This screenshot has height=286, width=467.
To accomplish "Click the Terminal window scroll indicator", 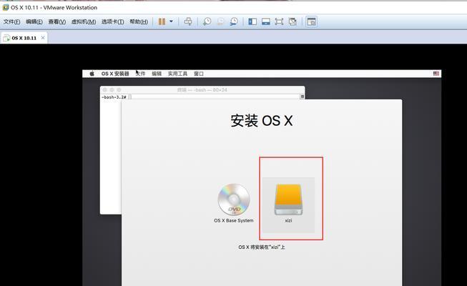I will click(302, 97).
